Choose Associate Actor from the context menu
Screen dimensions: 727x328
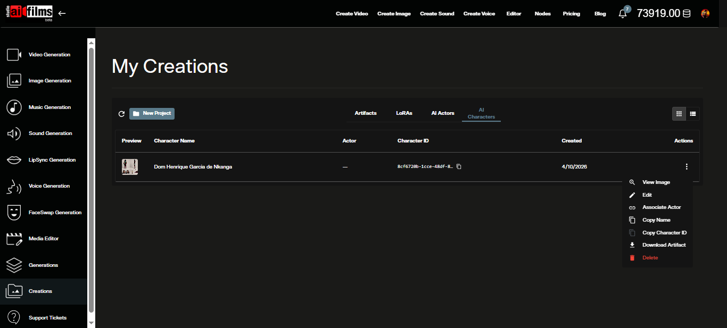tap(660, 207)
